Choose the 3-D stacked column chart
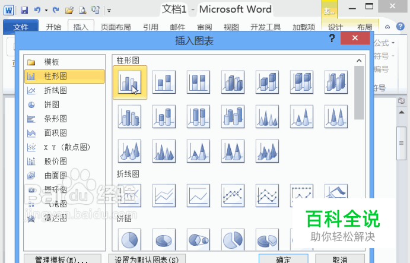410x263 pixels. click(267, 82)
